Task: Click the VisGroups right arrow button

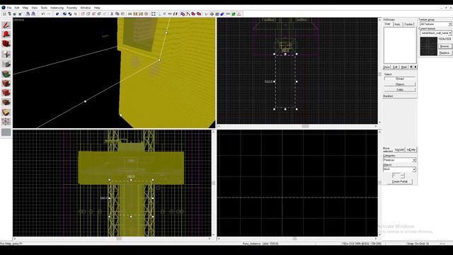Action: pyautogui.click(x=415, y=67)
